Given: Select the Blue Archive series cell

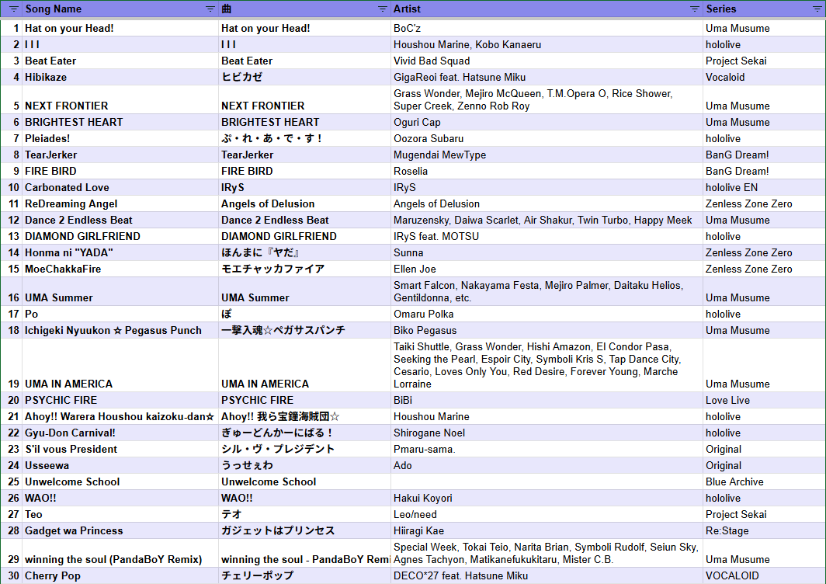Looking at the screenshot, I should coord(764,482).
